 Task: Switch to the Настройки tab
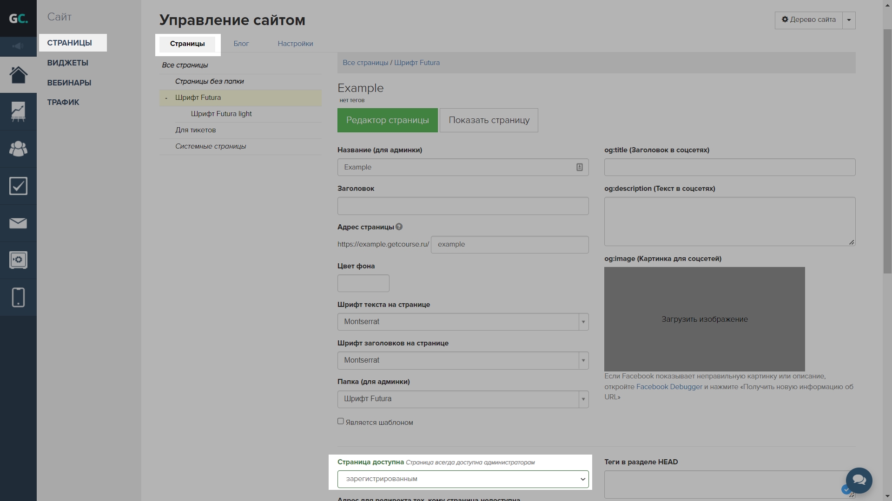295,44
